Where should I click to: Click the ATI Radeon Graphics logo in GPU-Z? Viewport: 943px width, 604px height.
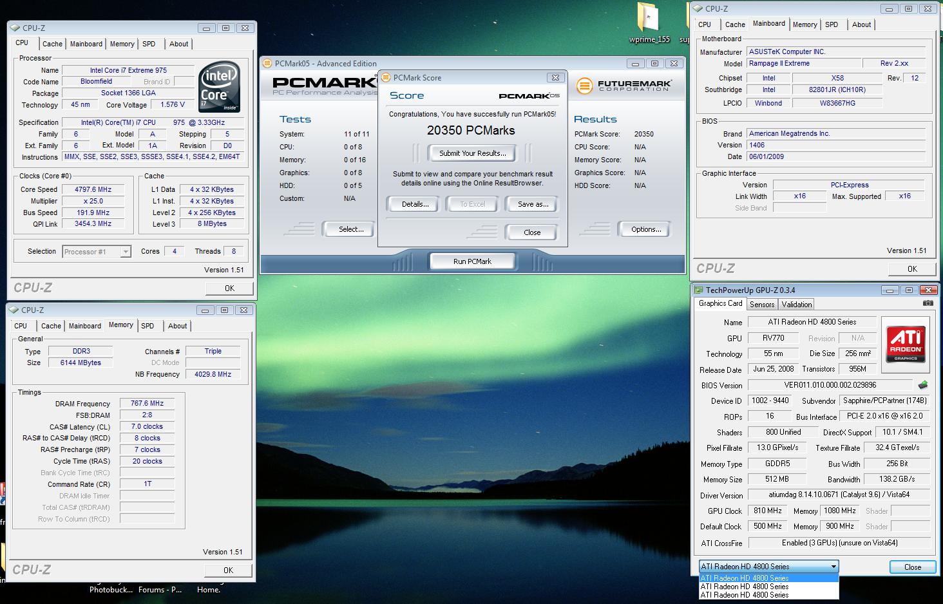[906, 344]
